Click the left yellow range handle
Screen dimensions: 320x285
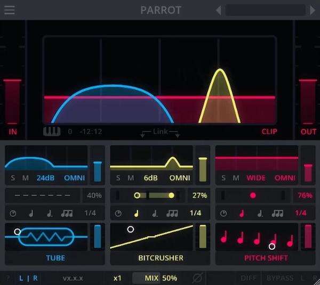(137, 196)
